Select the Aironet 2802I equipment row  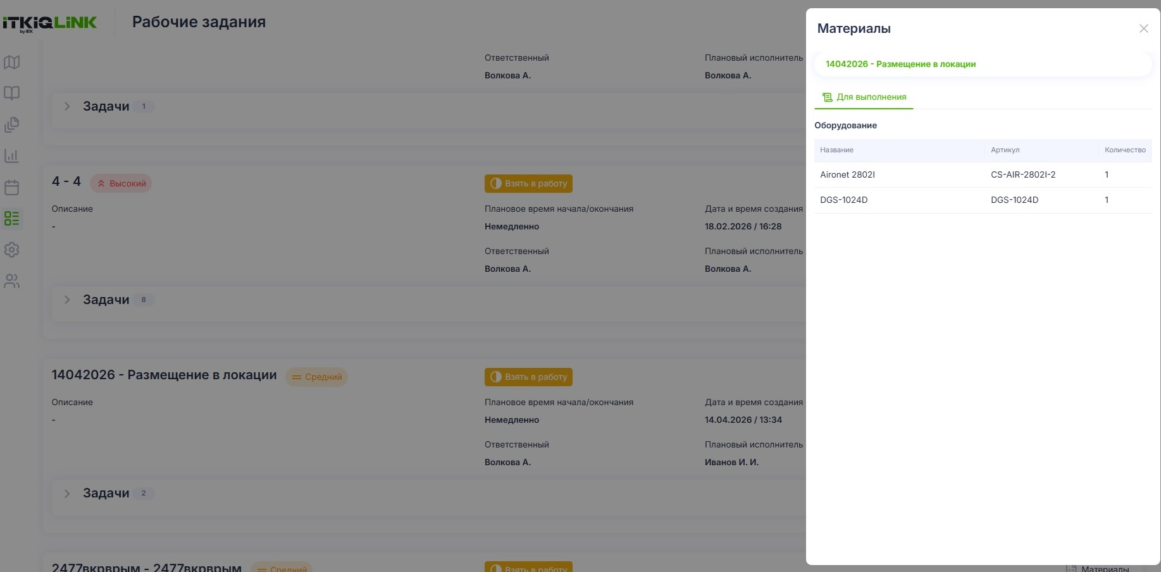(x=983, y=174)
